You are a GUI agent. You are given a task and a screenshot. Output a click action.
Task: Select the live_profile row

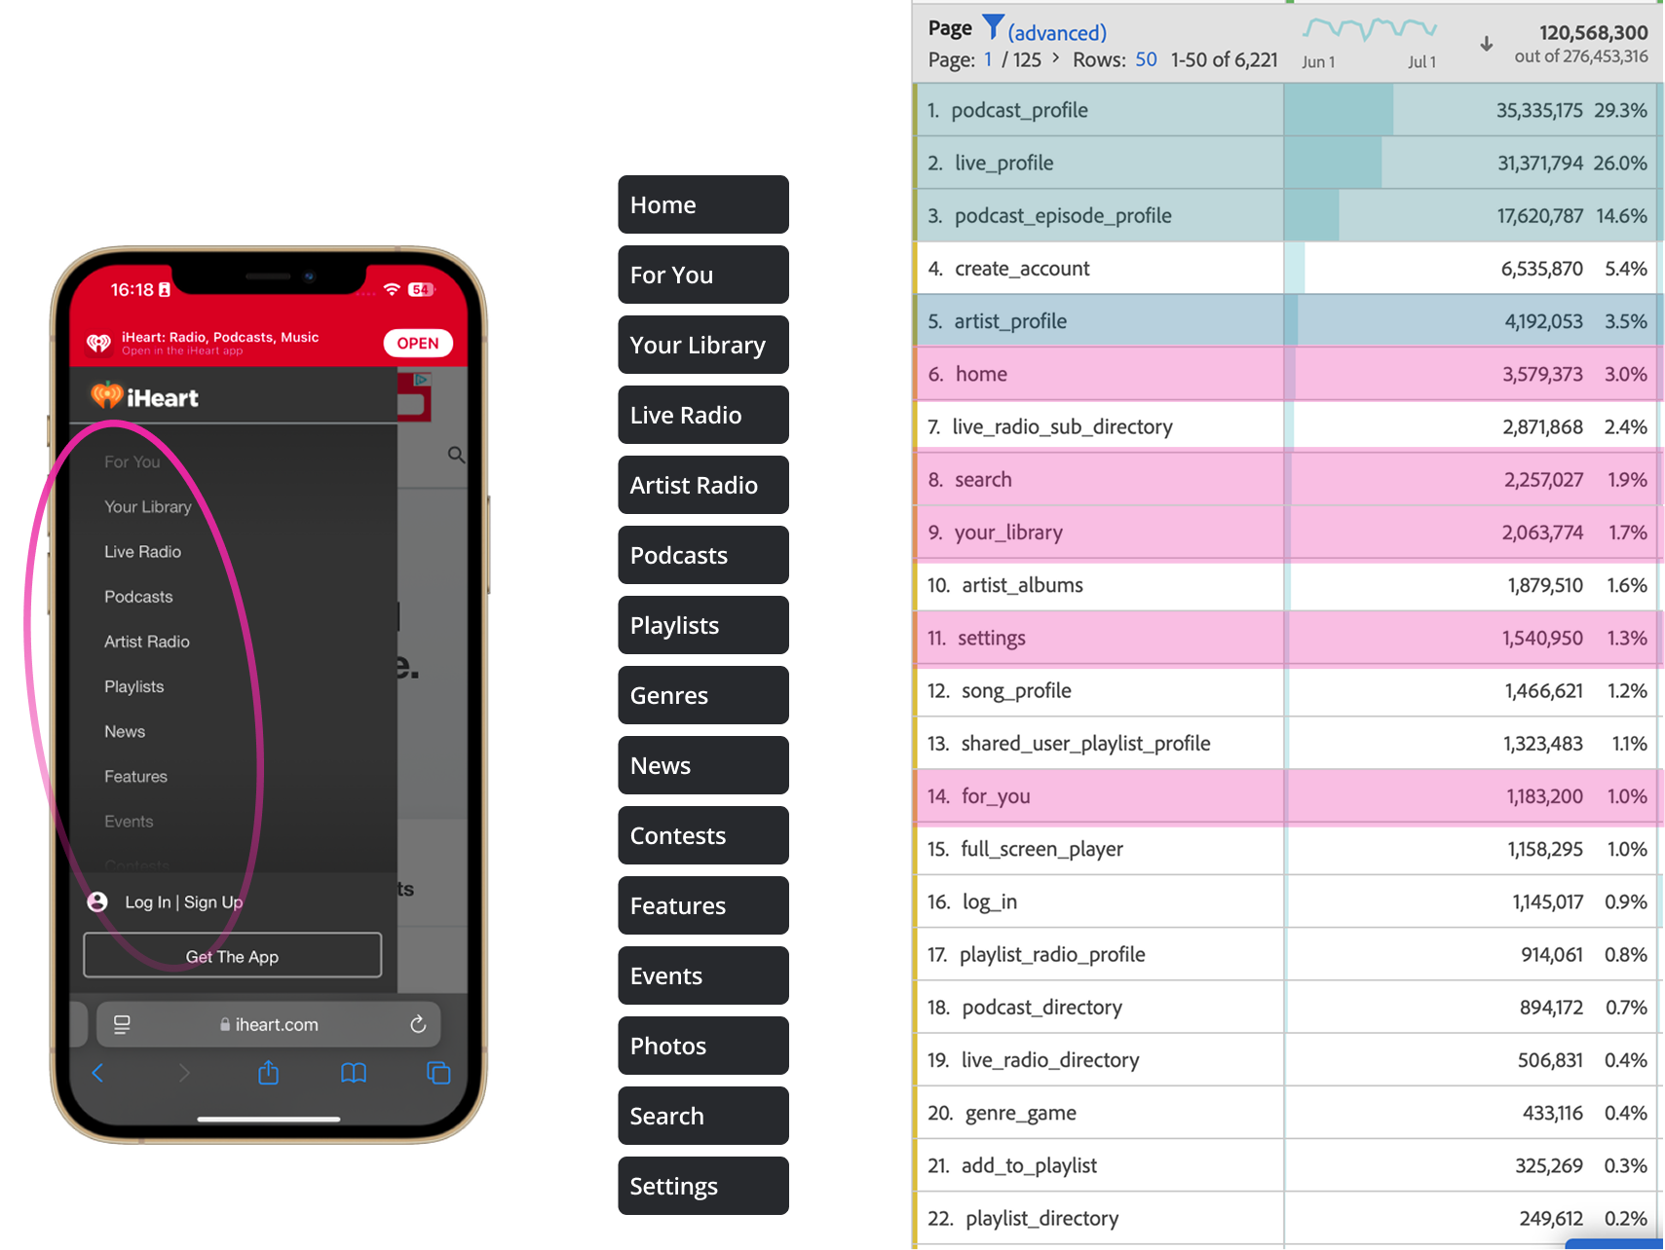pyautogui.click(x=1288, y=163)
